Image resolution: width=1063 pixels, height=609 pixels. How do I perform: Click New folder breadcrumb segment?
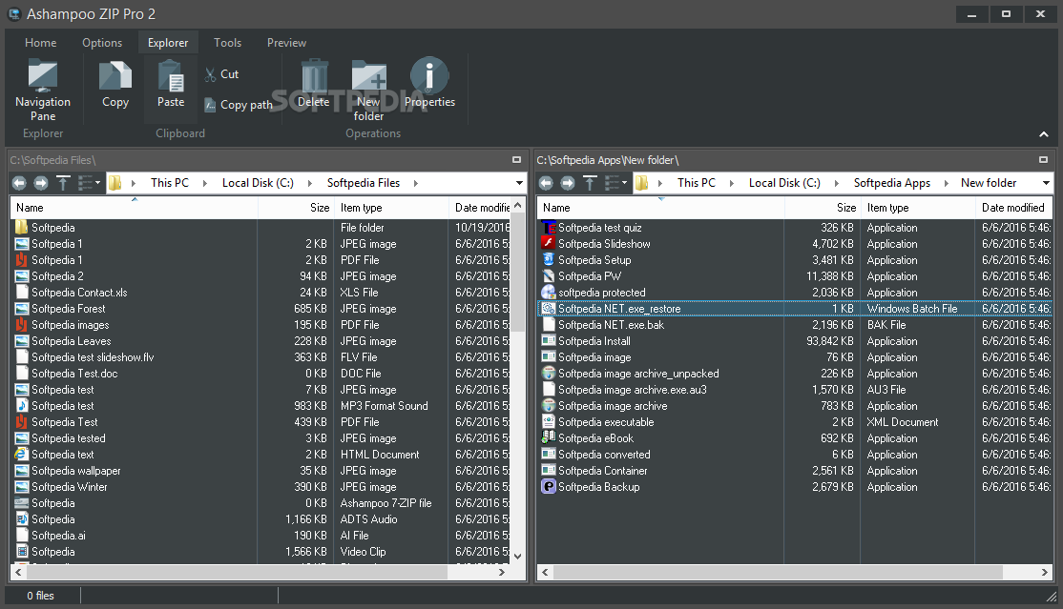989,183
